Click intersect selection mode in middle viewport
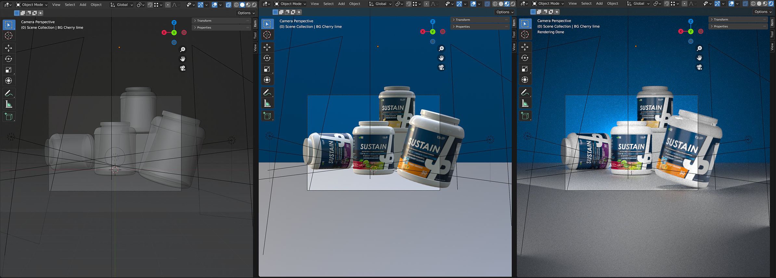776x278 pixels. [x=299, y=12]
